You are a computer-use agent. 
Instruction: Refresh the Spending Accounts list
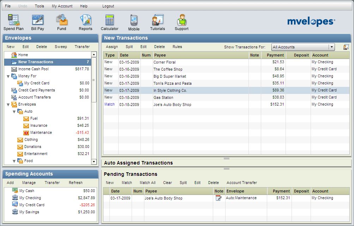point(76,183)
